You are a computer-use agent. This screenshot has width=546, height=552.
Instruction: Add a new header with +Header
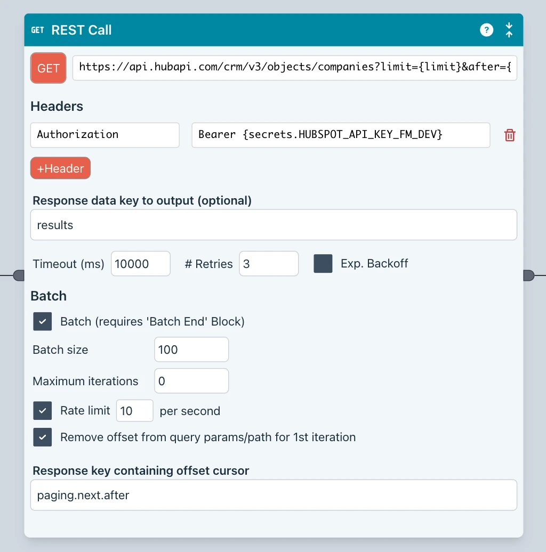click(60, 168)
